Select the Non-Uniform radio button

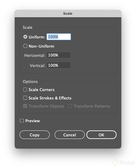(25, 46)
